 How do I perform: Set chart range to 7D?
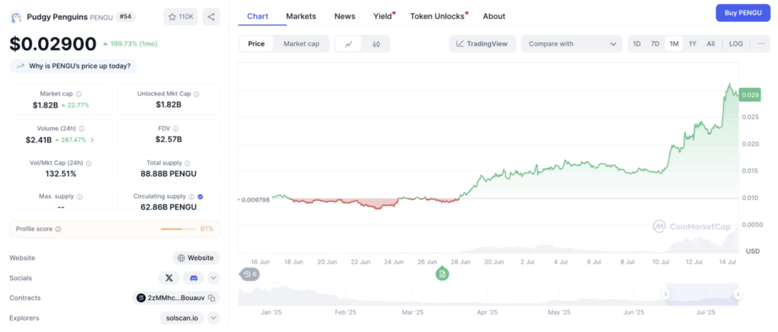(x=655, y=43)
